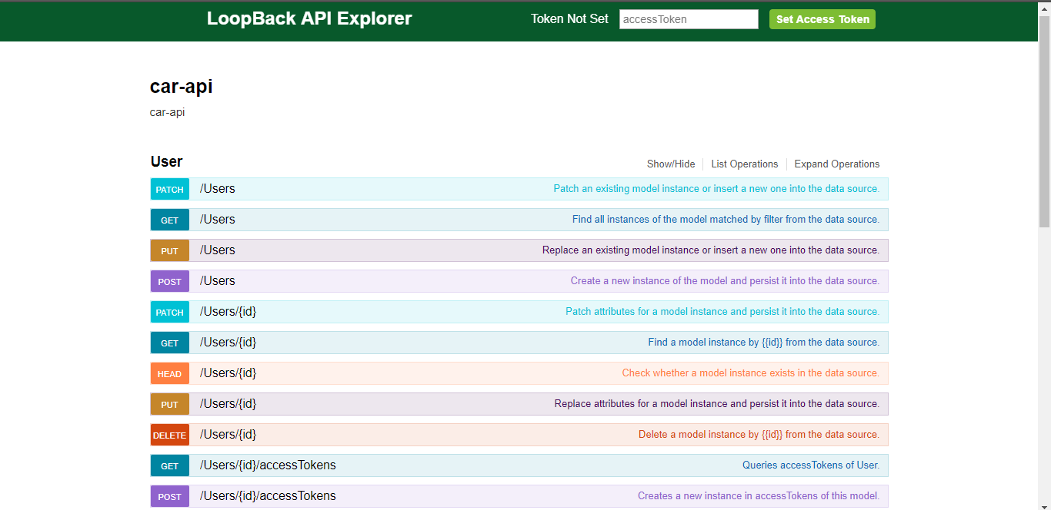Click 'Queries accessTokens of User.' description
1051x510 pixels.
coord(811,465)
